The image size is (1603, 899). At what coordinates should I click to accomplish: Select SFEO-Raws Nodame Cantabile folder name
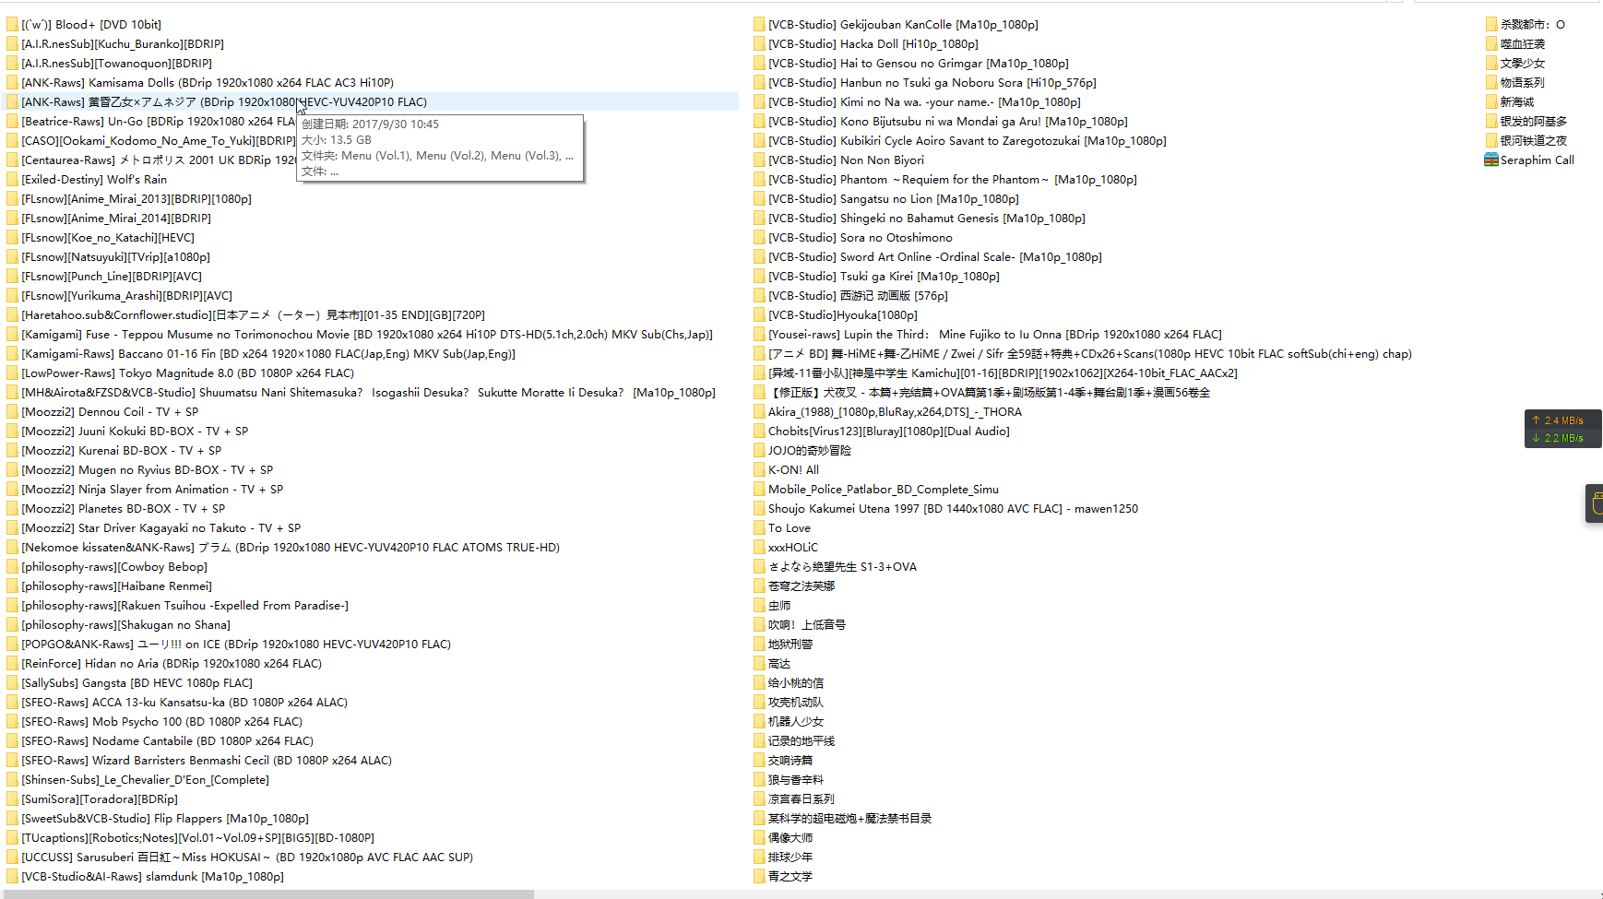(168, 741)
